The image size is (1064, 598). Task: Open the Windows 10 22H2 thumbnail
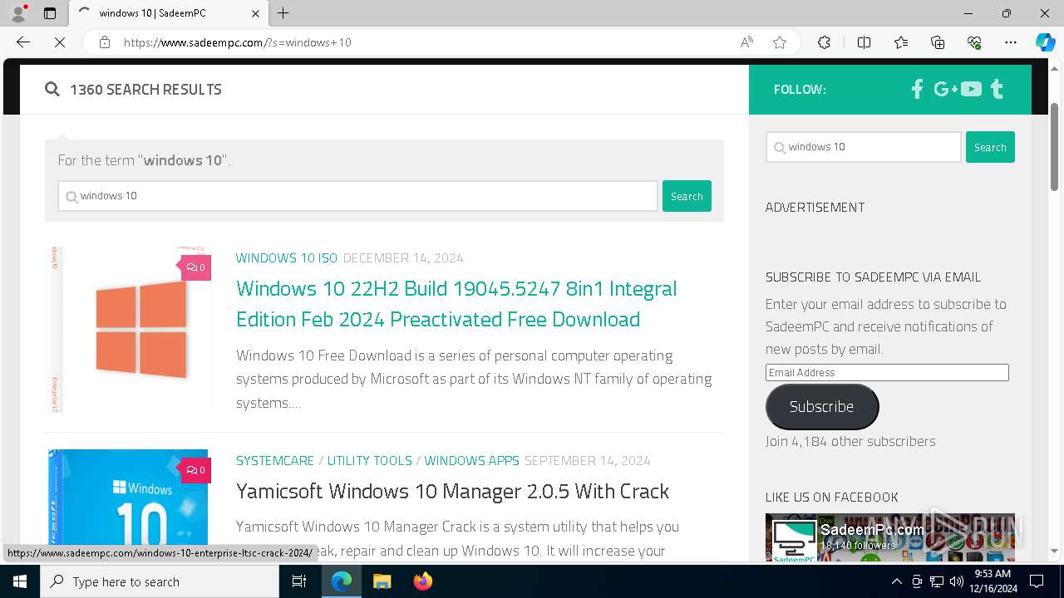click(130, 330)
